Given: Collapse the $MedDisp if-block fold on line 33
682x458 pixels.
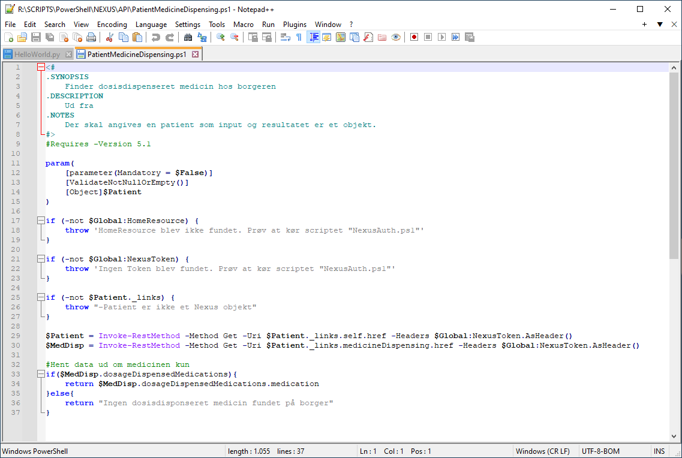Looking at the screenshot, I should click(41, 373).
